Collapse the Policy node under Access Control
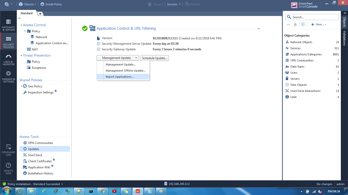Screen dimensions: 348x195 pos(25,31)
